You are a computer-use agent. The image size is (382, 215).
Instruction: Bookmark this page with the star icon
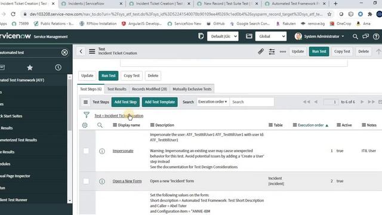tap(329, 14)
